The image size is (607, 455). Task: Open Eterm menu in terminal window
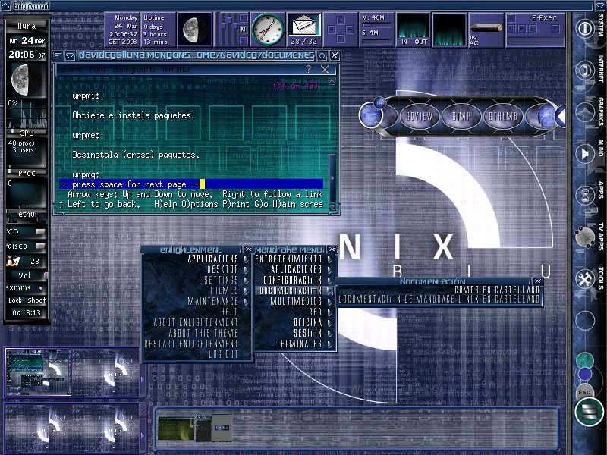(72, 69)
